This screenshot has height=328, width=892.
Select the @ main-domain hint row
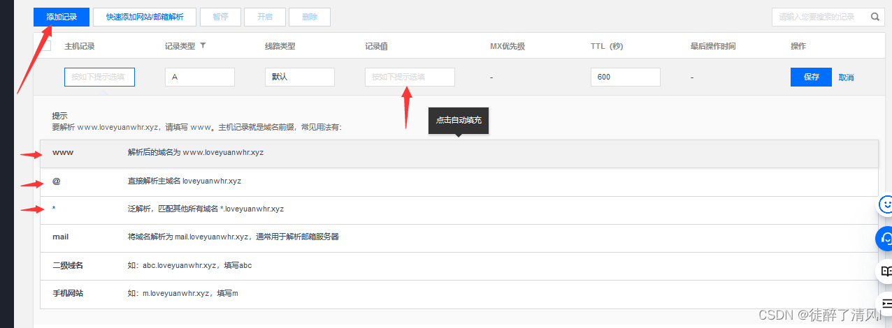459,182
